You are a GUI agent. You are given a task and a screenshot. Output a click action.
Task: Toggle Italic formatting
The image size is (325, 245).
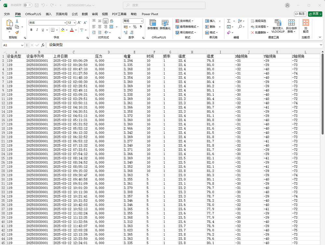[37, 30]
